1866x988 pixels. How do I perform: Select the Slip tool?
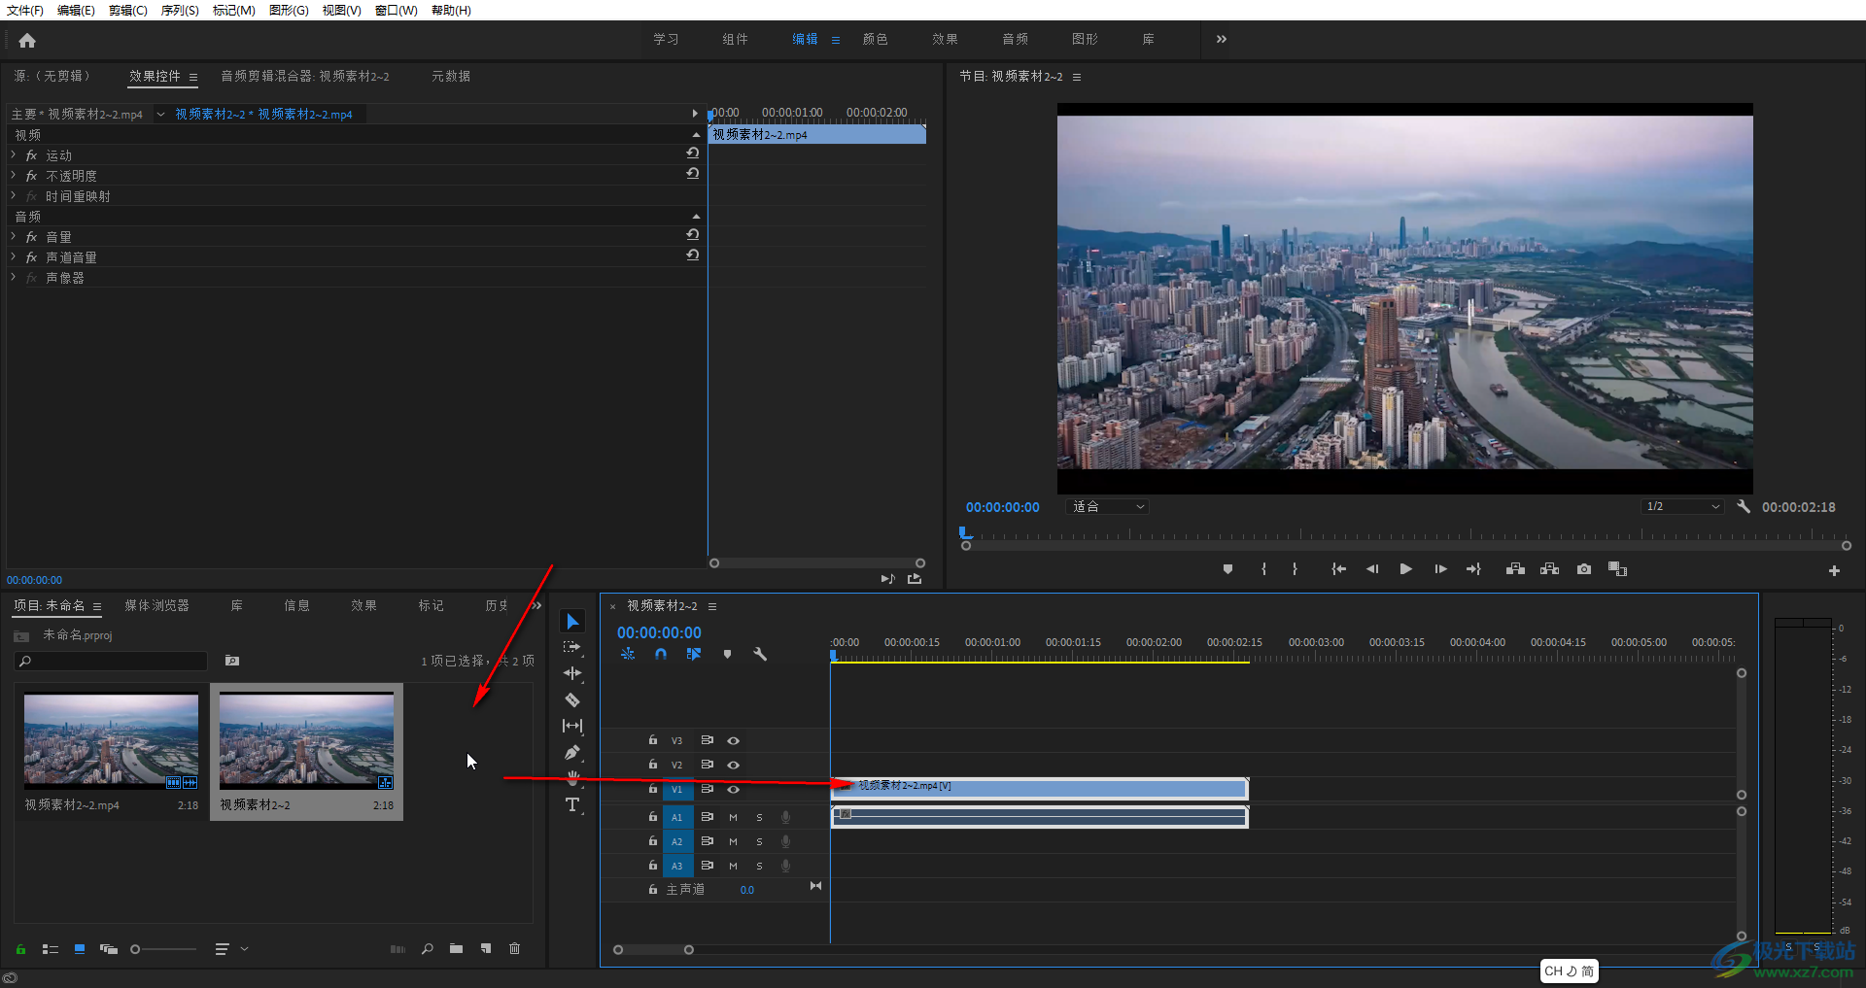(x=572, y=726)
